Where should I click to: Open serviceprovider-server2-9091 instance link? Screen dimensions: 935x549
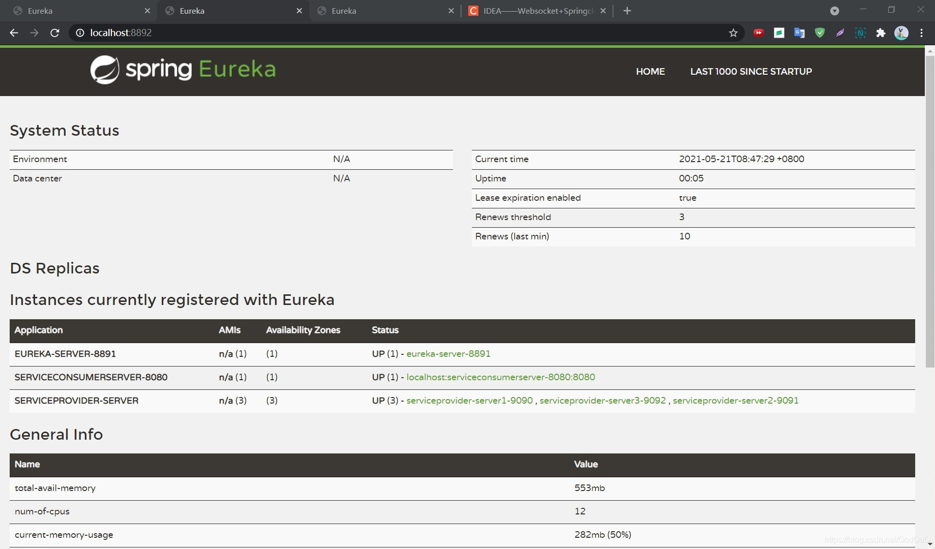tap(736, 401)
